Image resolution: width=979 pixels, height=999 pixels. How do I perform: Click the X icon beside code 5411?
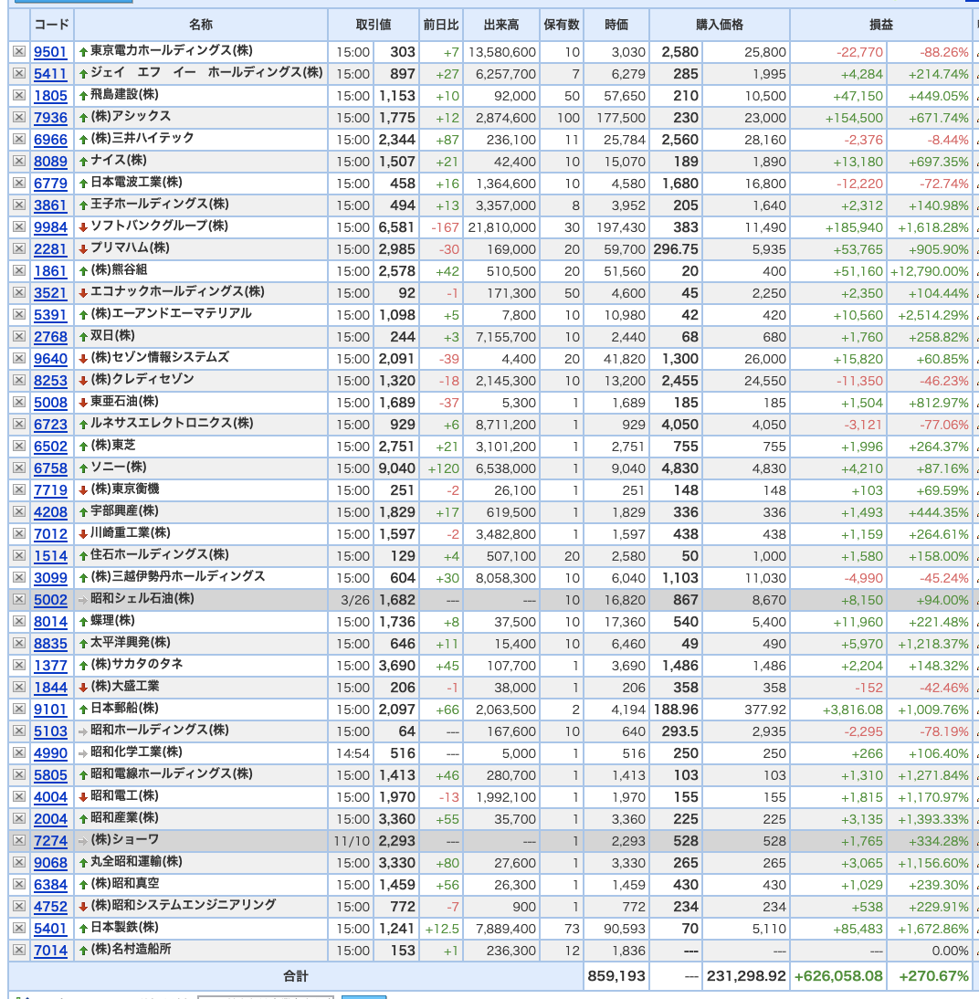coord(19,74)
